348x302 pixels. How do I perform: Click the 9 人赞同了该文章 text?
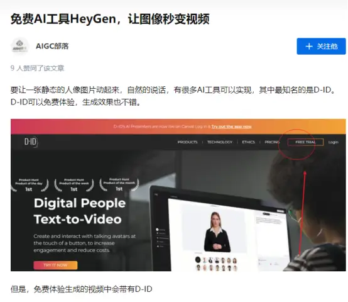pyautogui.click(x=37, y=68)
